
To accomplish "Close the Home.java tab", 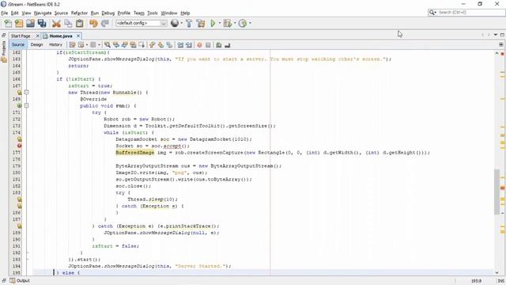I will click(x=77, y=36).
